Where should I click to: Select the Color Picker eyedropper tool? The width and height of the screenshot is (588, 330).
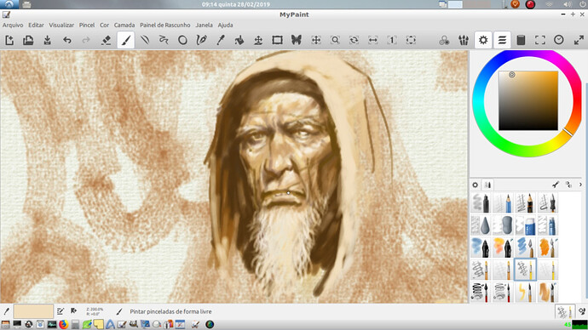click(221, 40)
